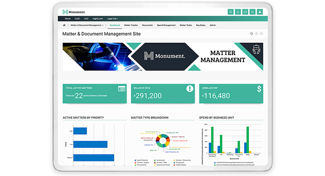
Task: Switch to the Documents tab
Action: (147, 25)
